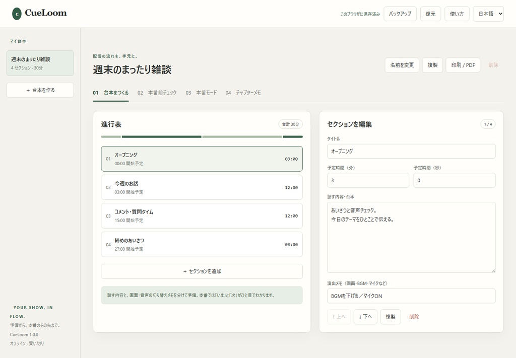Image resolution: width=516 pixels, height=358 pixels.
Task: Select the 締めのあいさつ section row
Action: click(202, 244)
